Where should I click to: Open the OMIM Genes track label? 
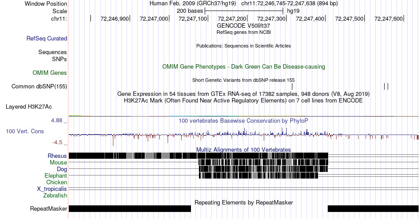(x=50, y=73)
